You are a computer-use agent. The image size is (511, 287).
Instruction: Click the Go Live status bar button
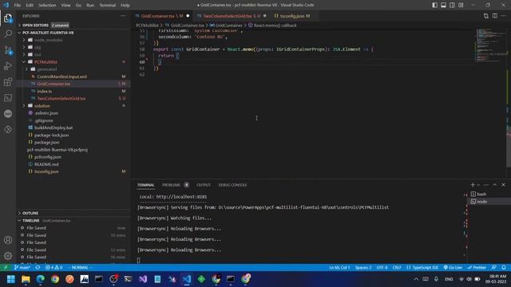click(x=453, y=268)
